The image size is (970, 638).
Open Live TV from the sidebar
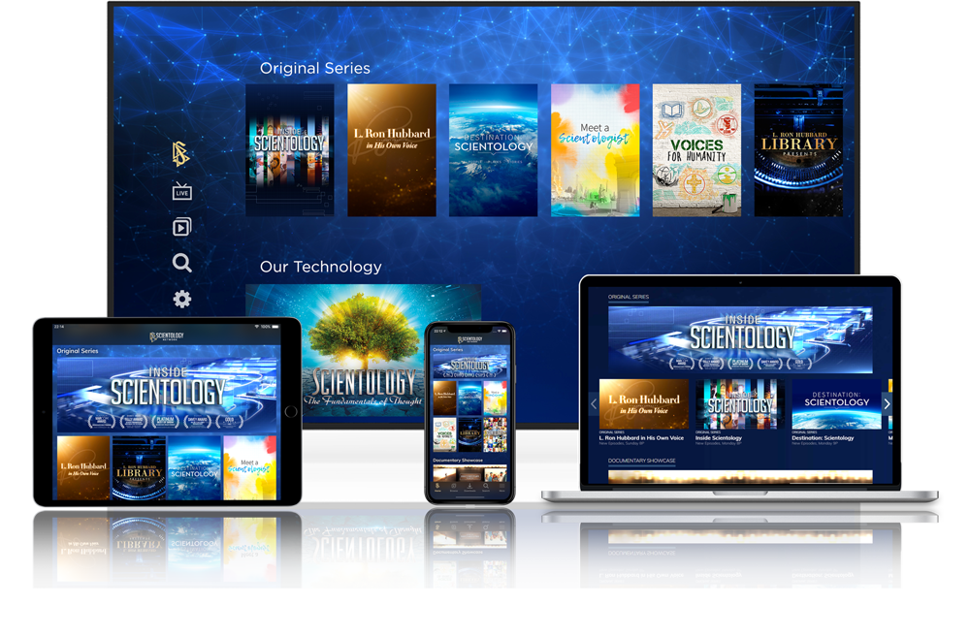(181, 193)
